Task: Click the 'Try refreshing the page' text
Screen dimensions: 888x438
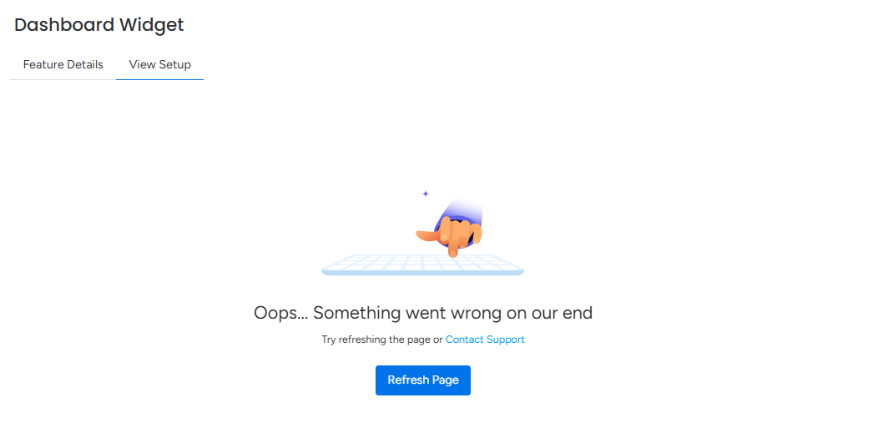Action: [x=376, y=340]
